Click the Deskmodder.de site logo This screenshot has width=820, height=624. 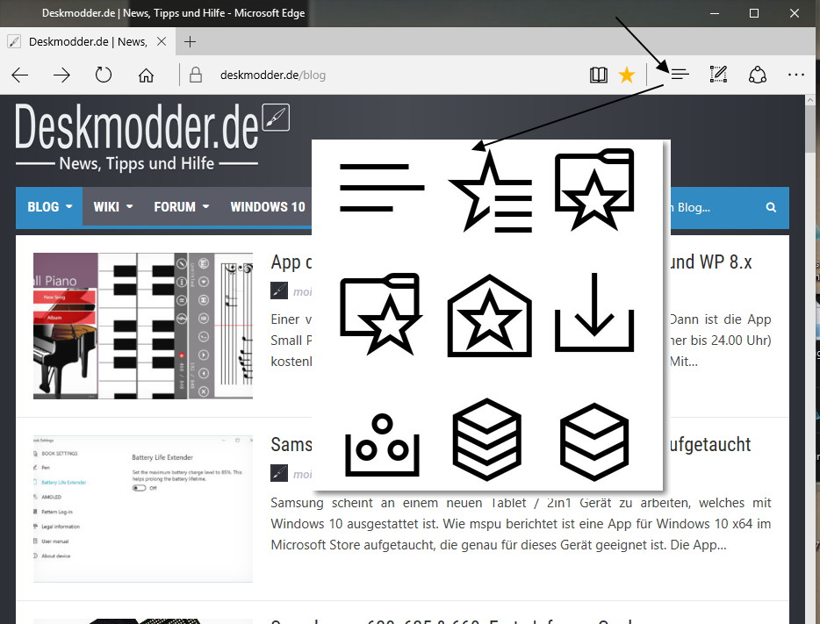[137, 126]
